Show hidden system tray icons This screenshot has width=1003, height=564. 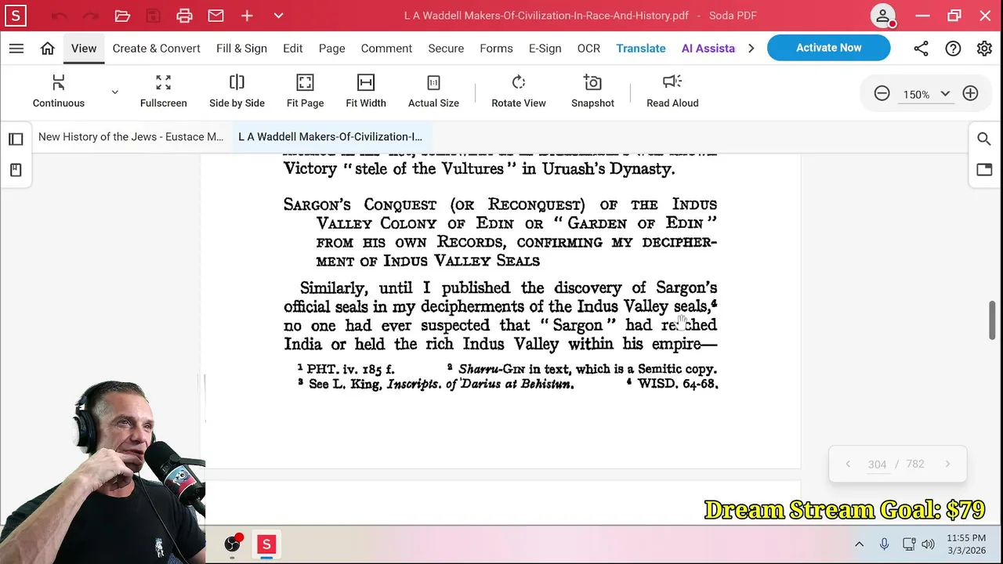tap(859, 544)
